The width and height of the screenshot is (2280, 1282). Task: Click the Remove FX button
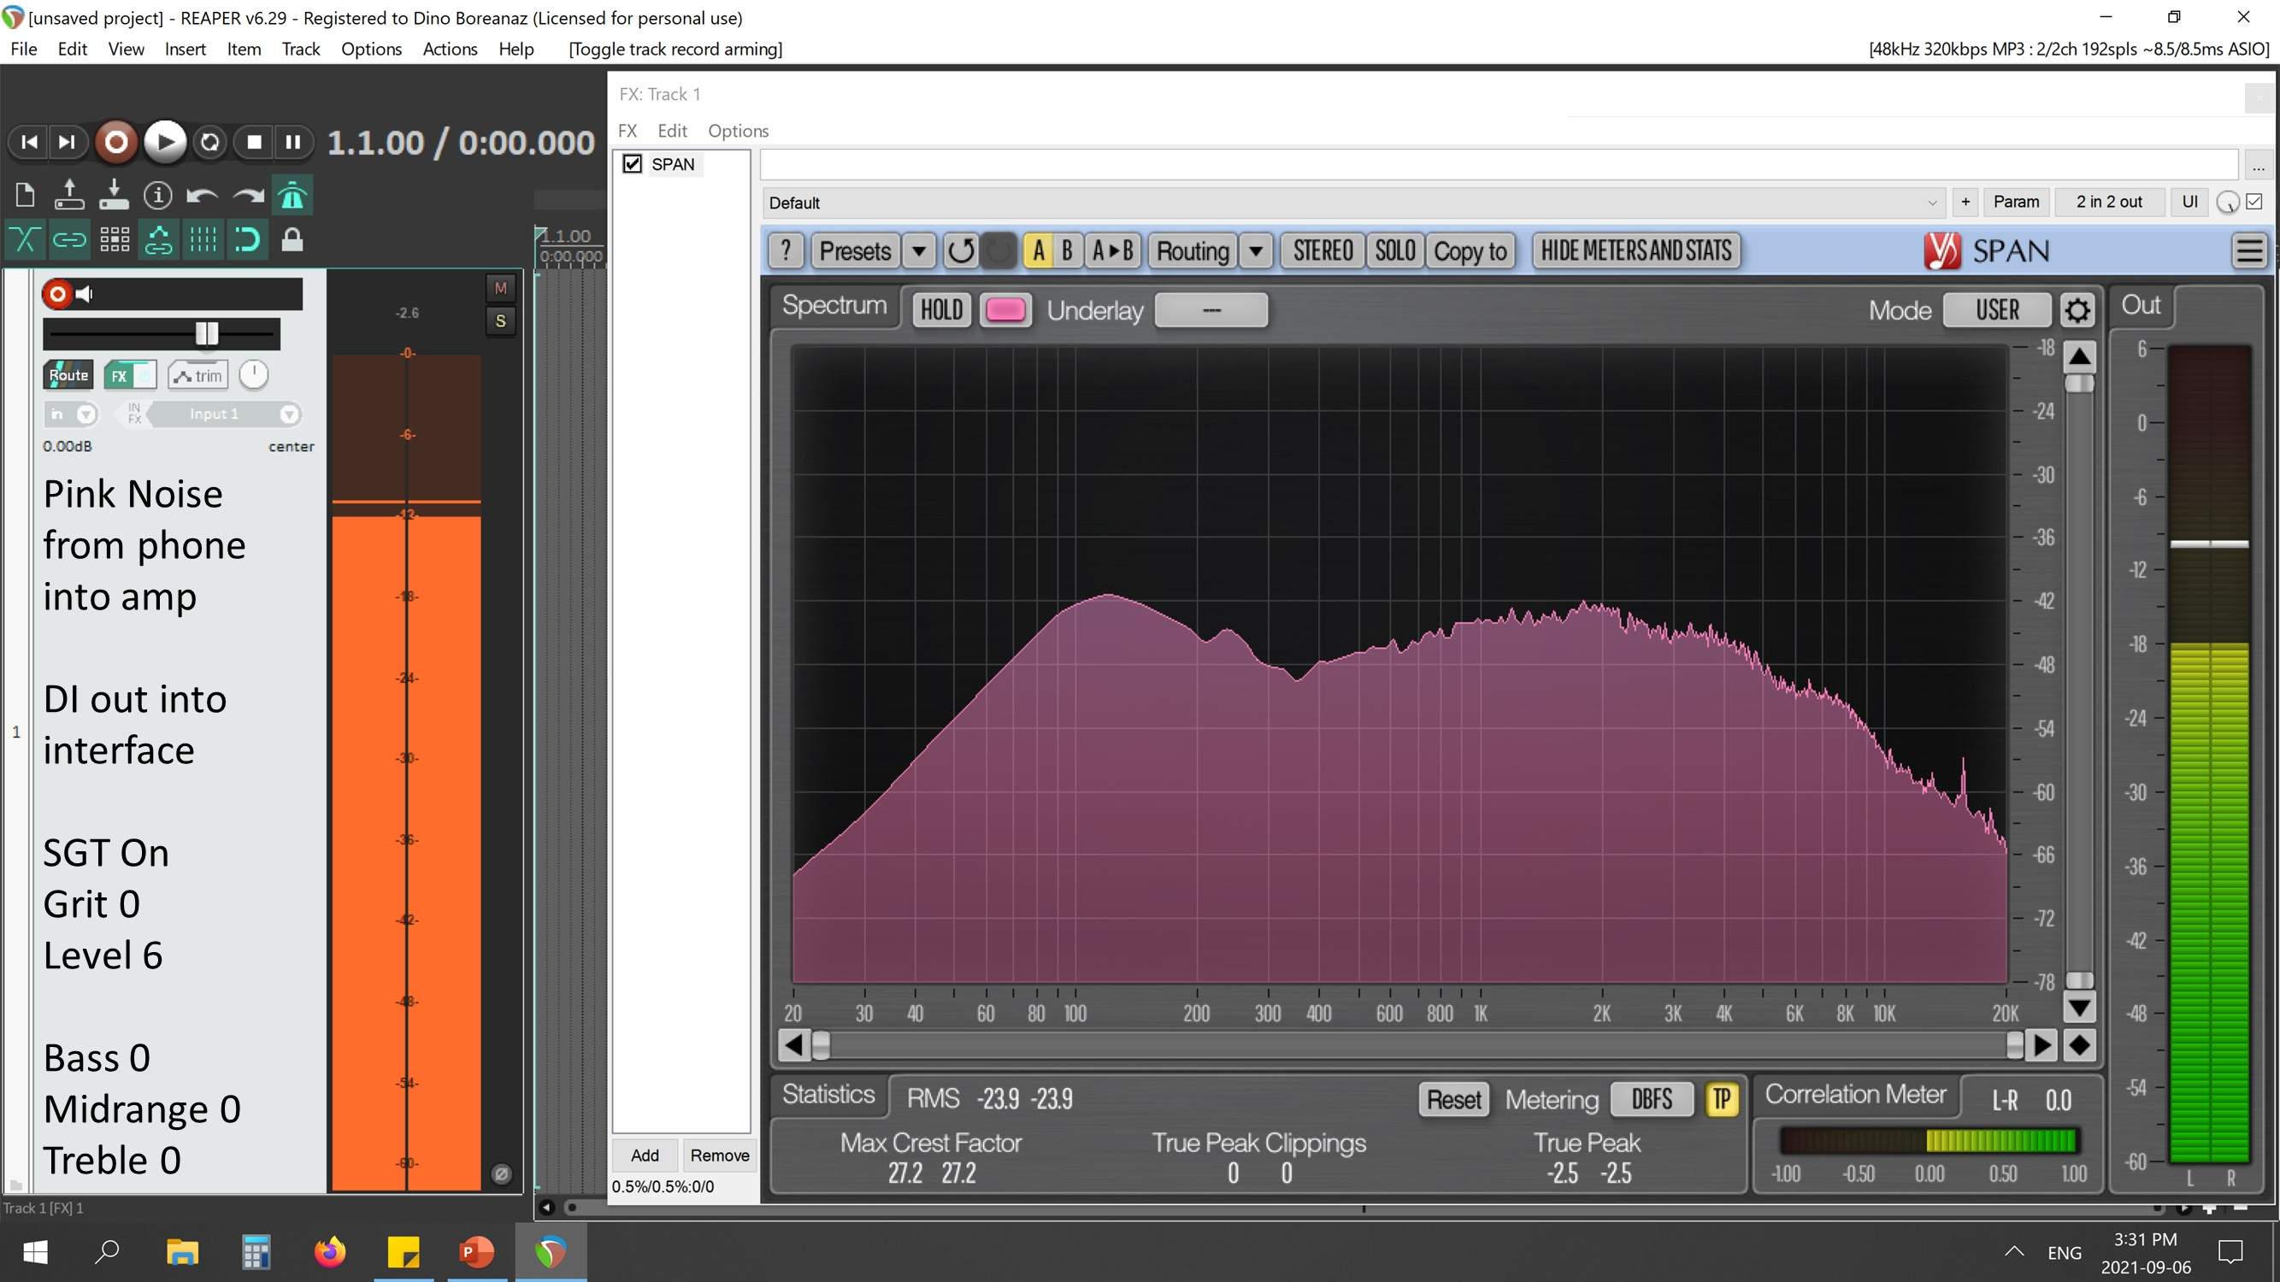719,1155
